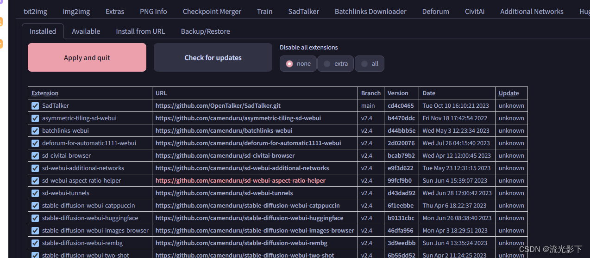Open the asymmetric-tiling-sd-webui GitHub link
590x258 pixels.
pyautogui.click(x=238, y=118)
